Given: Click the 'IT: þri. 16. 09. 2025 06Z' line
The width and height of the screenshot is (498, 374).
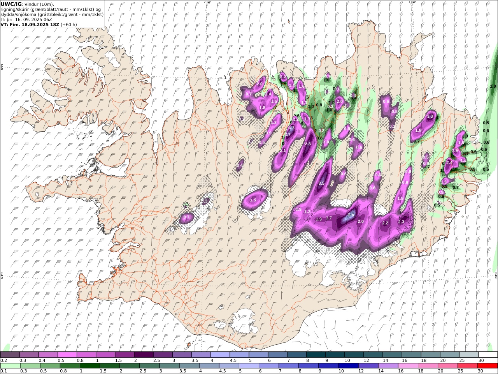Looking at the screenshot, I should [x=26, y=19].
